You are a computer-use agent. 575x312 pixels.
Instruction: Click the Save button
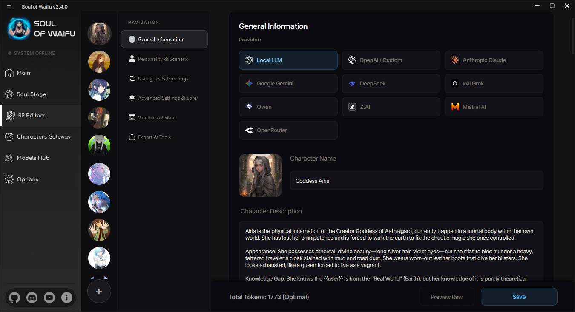(519, 297)
